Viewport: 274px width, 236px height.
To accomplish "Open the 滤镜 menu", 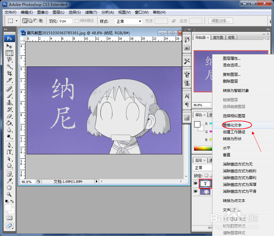I will pyautogui.click(x=91, y=12).
